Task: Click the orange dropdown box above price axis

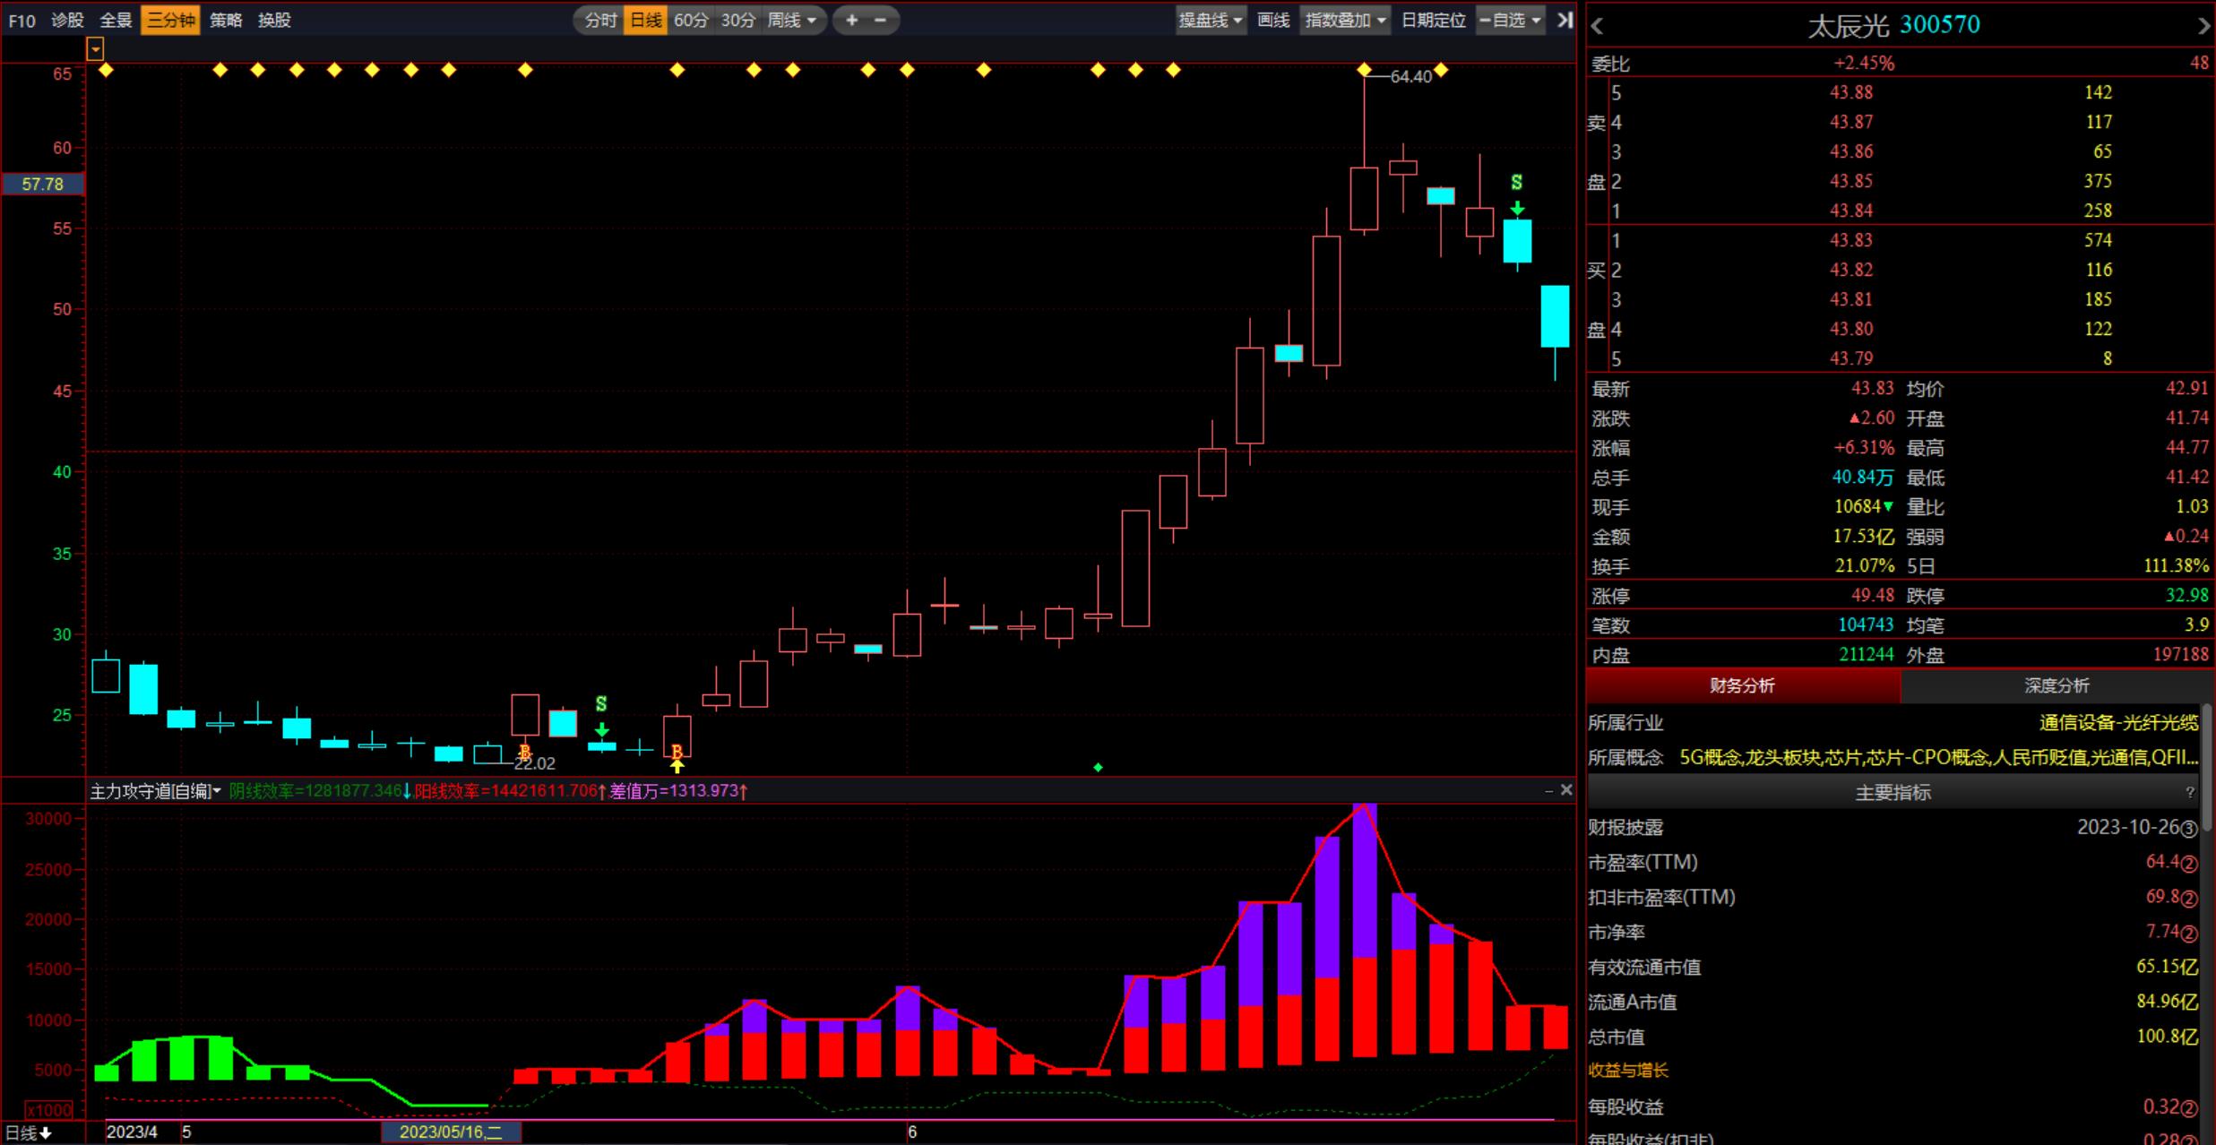Action: pyautogui.click(x=95, y=49)
